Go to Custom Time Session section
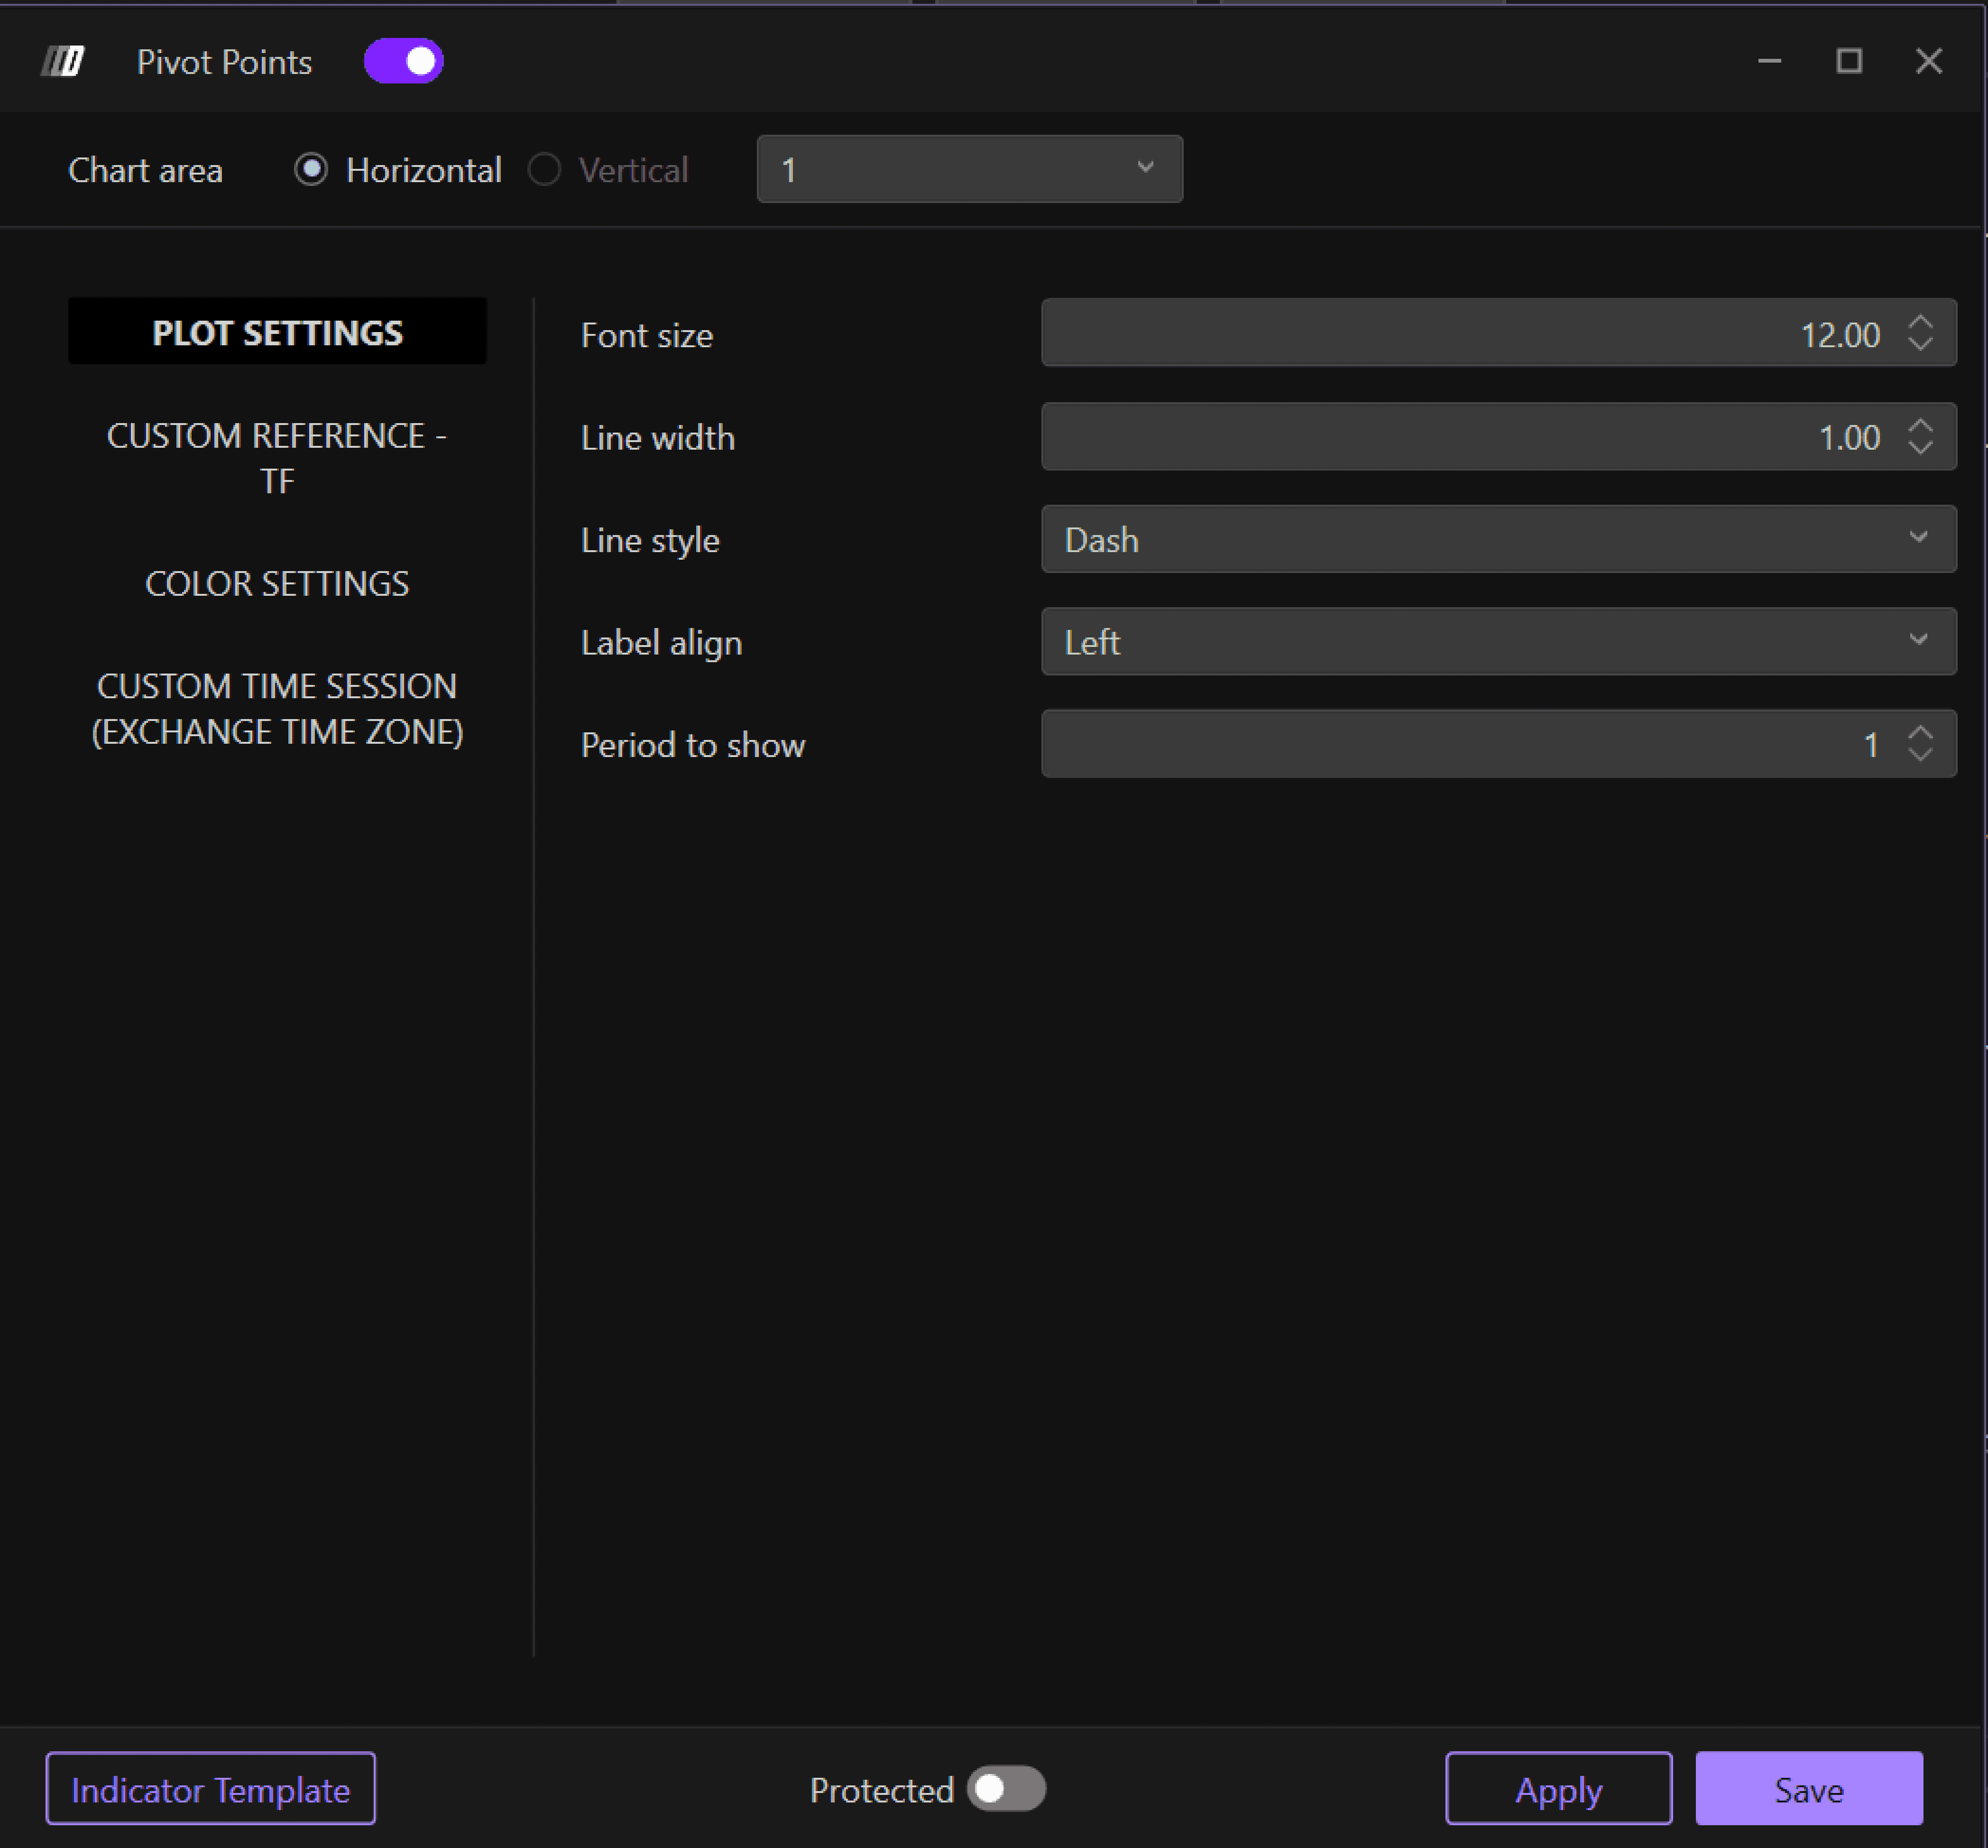The image size is (1988, 1848). pyautogui.click(x=277, y=709)
